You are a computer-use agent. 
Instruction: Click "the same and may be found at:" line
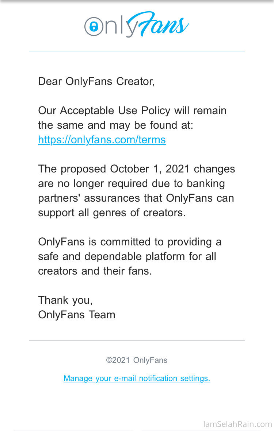coord(115,125)
